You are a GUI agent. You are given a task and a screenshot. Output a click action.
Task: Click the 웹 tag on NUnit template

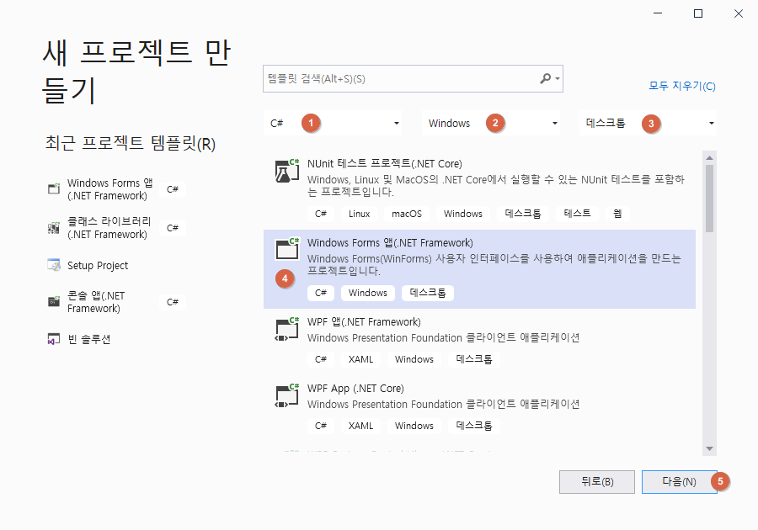(x=617, y=214)
